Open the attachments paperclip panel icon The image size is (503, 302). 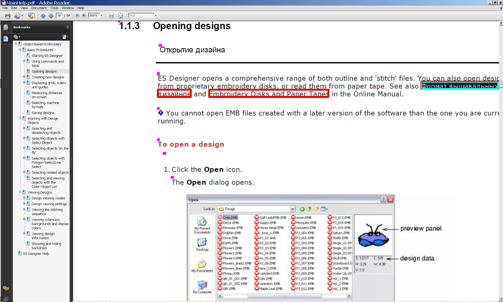click(6, 299)
